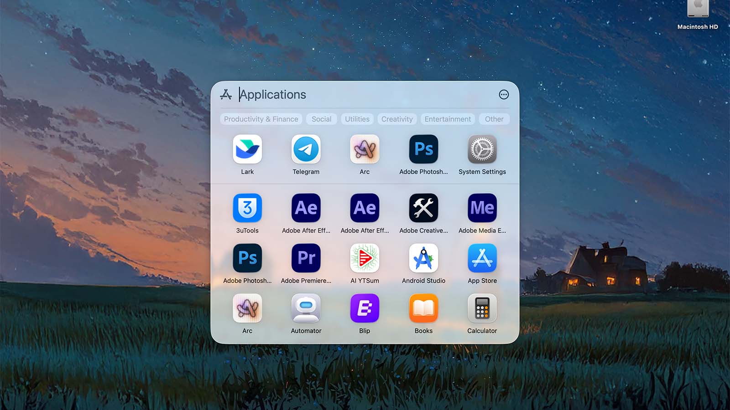
Task: Open the more options ellipsis menu
Action: pos(504,94)
